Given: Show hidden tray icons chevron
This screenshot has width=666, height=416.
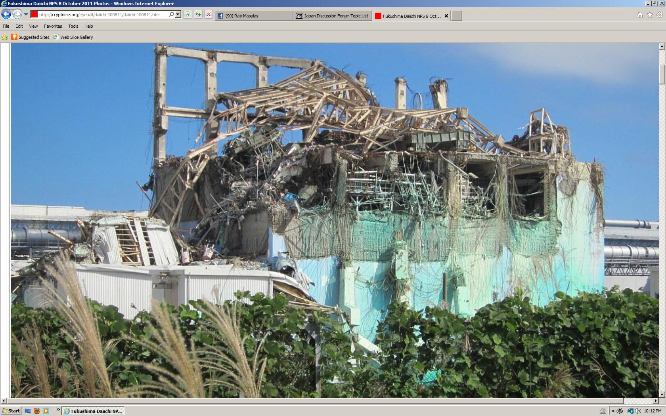Looking at the screenshot, I should pyautogui.click(x=612, y=411).
